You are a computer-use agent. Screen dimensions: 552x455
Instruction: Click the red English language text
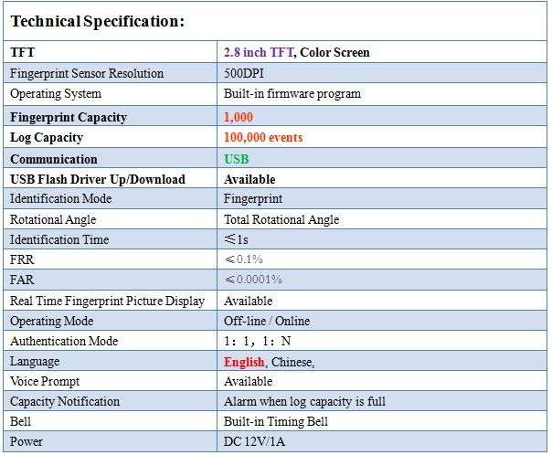(x=244, y=362)
